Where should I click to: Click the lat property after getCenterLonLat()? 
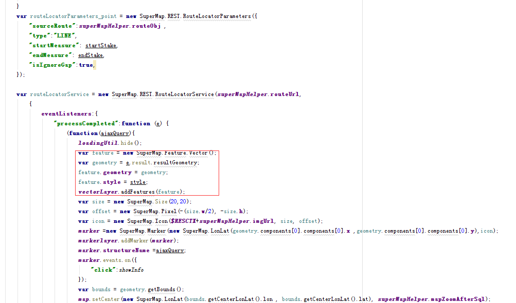363,299
